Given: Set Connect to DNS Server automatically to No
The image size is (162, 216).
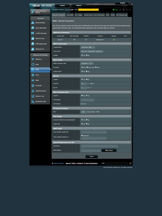Looking at the screenshot, I should [x=87, y=120].
